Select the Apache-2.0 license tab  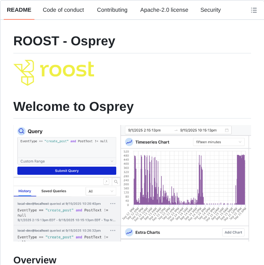click(x=164, y=10)
